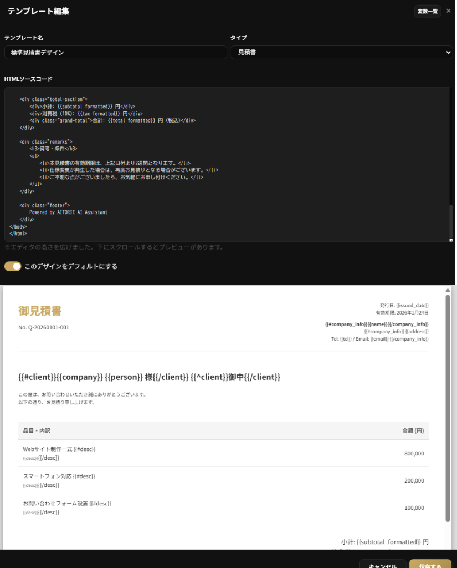Close the テンプレート編集 dialog
Screen dimensions: 457x568
(449, 11)
